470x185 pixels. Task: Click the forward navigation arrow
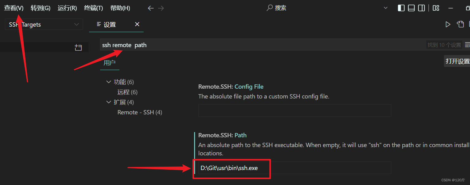161,8
